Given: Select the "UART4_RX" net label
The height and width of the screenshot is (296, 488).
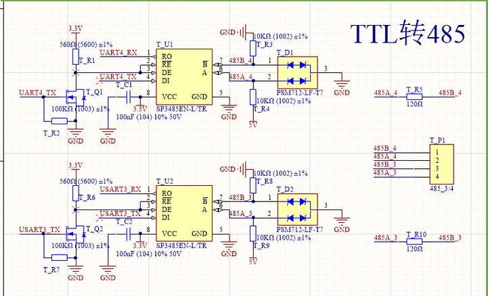Looking at the screenshot, I should pyautogui.click(x=118, y=52).
